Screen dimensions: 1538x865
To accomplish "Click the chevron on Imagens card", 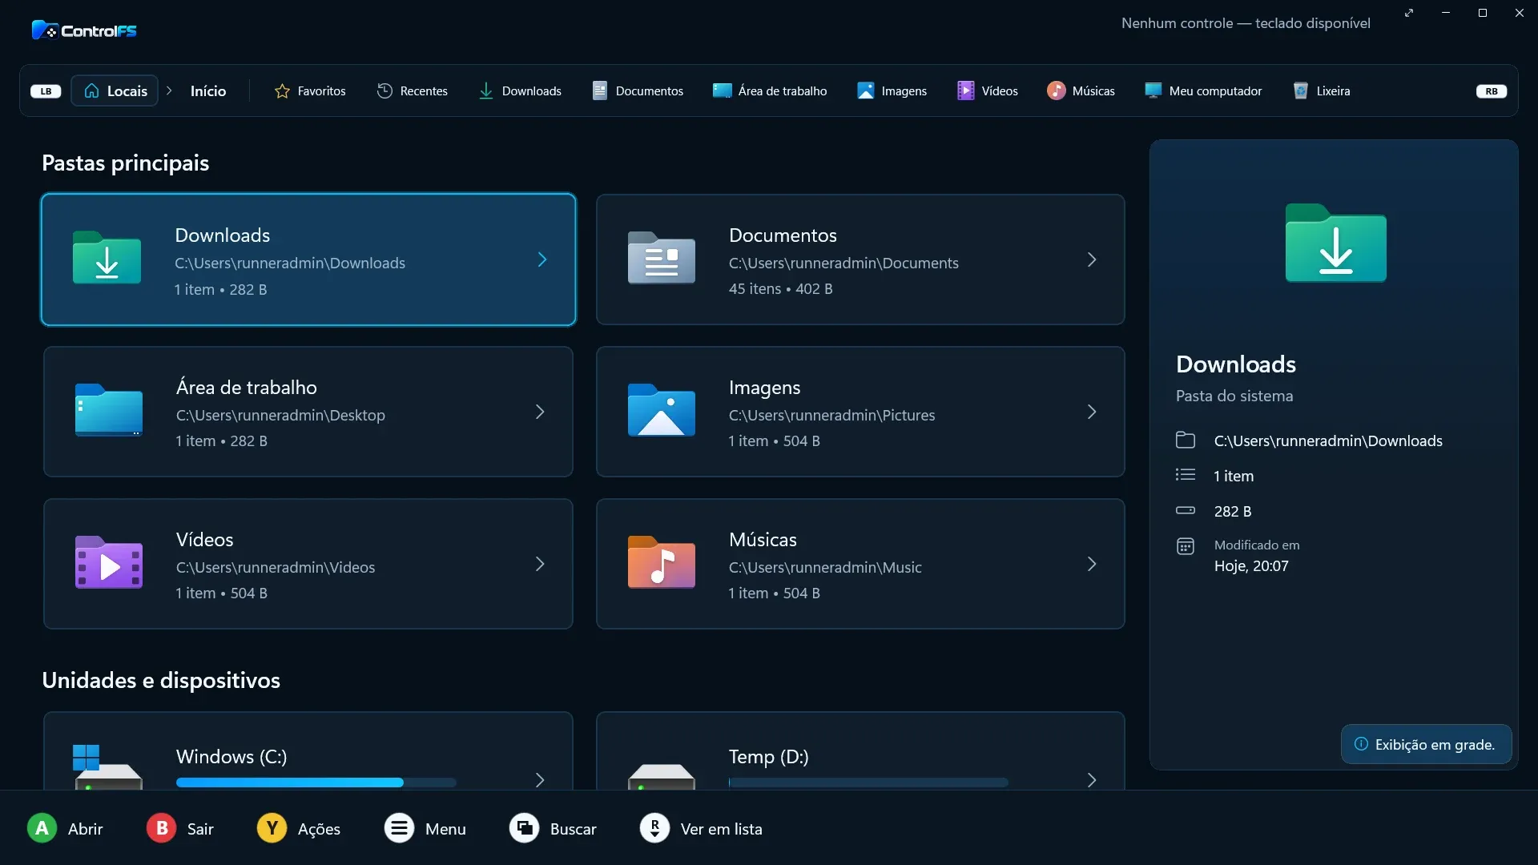I will tap(1092, 412).
